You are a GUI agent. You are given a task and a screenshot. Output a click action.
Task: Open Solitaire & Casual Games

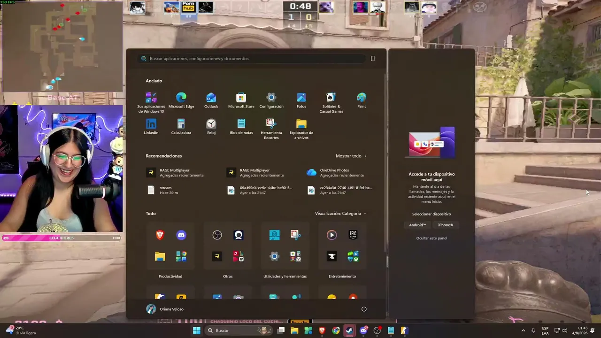click(x=331, y=103)
